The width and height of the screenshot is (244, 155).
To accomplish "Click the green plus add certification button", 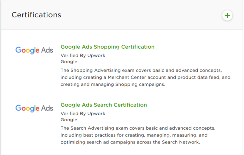I will pyautogui.click(x=227, y=15).
